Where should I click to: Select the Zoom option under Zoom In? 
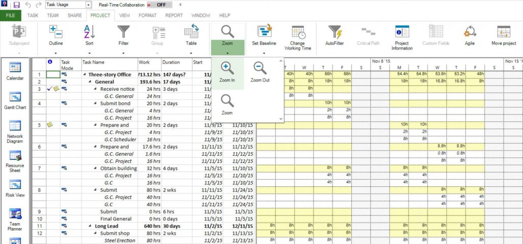[x=227, y=105]
